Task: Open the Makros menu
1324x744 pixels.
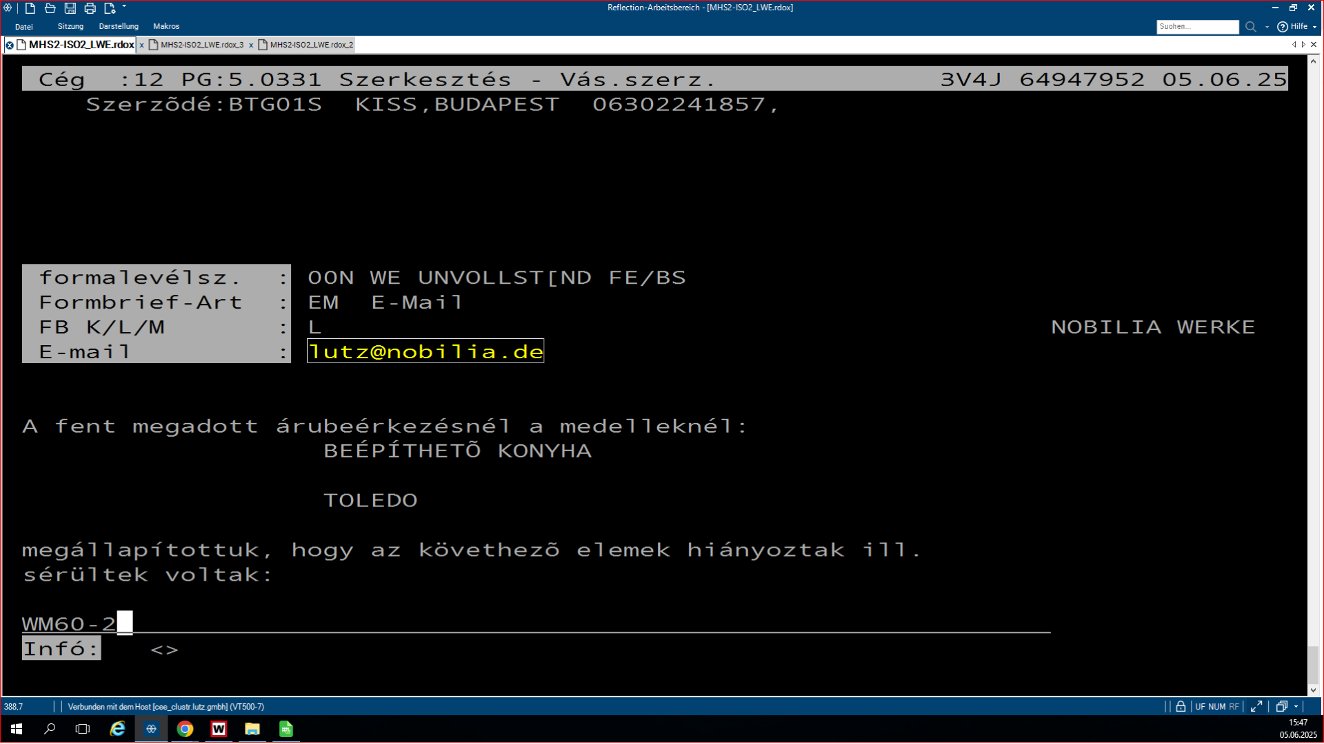Action: tap(166, 26)
